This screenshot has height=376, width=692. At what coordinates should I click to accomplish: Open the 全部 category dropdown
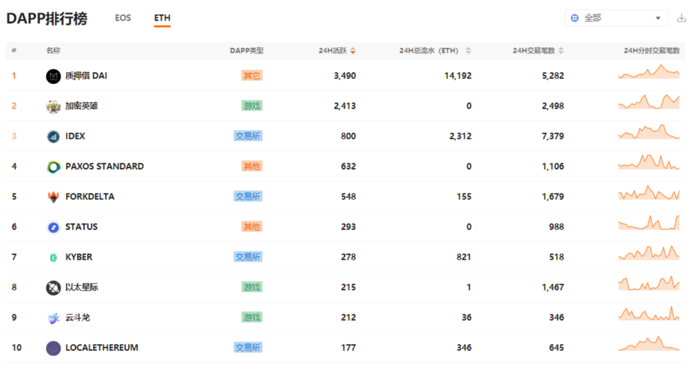click(616, 18)
